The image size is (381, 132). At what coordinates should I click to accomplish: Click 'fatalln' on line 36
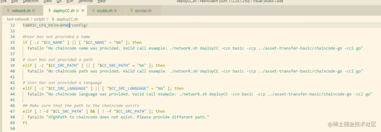point(35,48)
